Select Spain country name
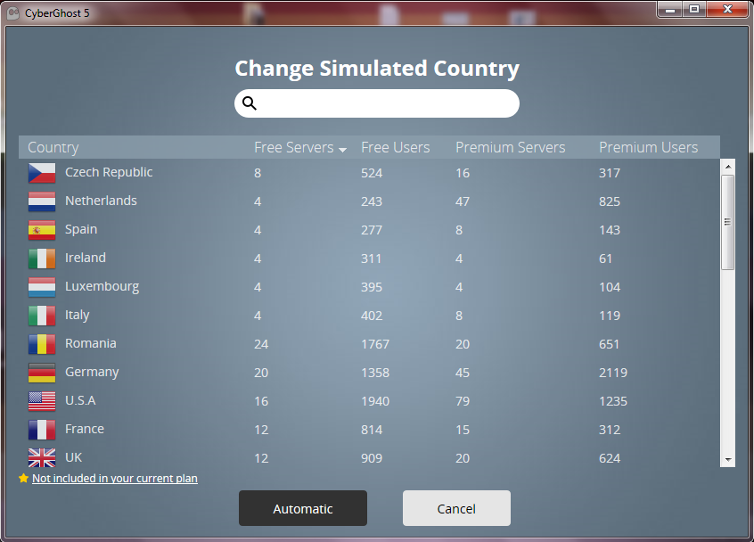The width and height of the screenshot is (754, 542). coord(81,229)
